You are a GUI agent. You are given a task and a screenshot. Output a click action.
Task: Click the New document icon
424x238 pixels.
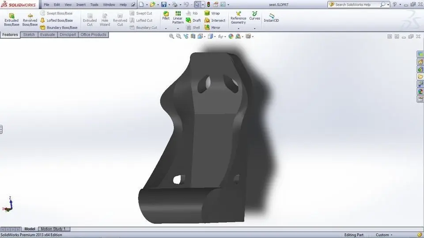tap(141, 4)
